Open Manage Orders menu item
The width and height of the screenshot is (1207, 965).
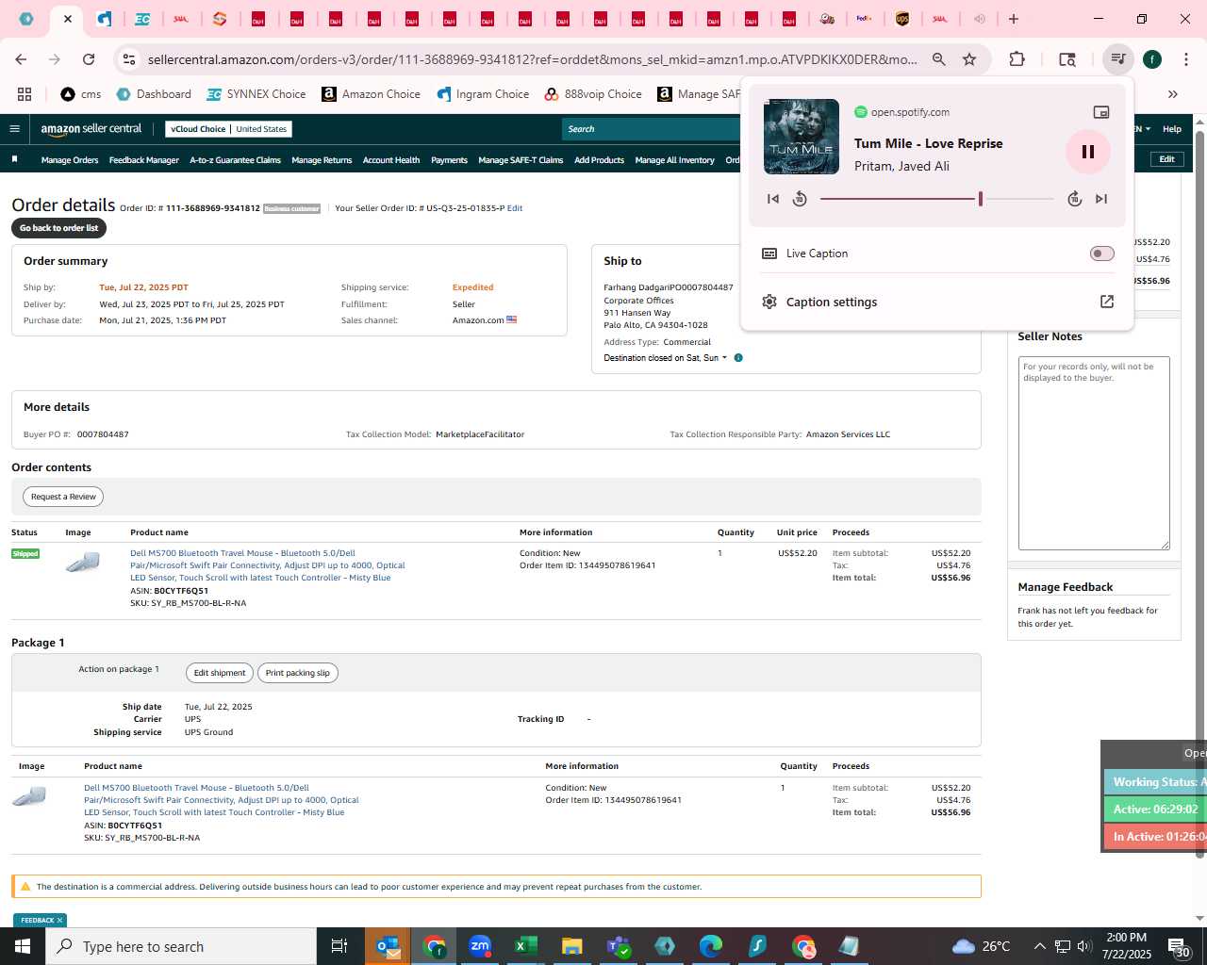point(70,160)
